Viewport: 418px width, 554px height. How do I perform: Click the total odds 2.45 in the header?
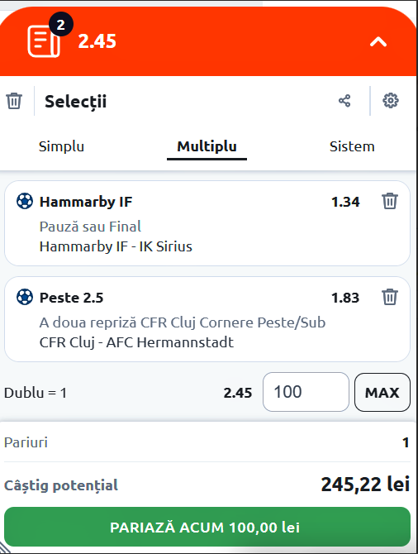click(x=97, y=41)
